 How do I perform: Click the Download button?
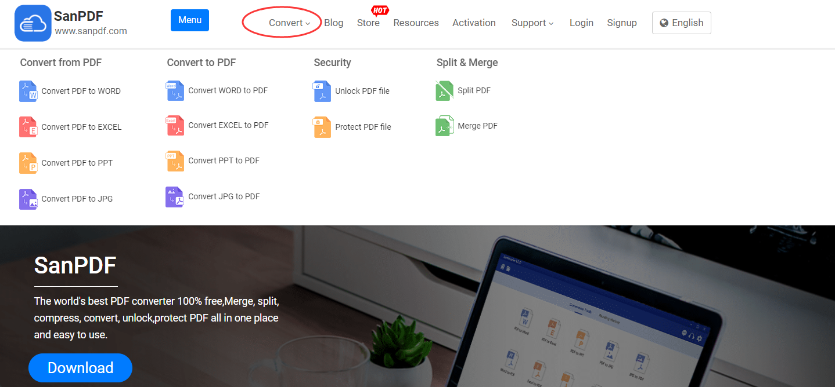coord(80,368)
